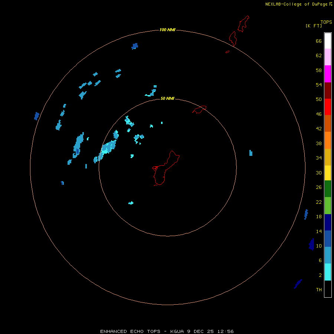Click the legend value 26
Screen dimensions: 334x334
coord(319,187)
